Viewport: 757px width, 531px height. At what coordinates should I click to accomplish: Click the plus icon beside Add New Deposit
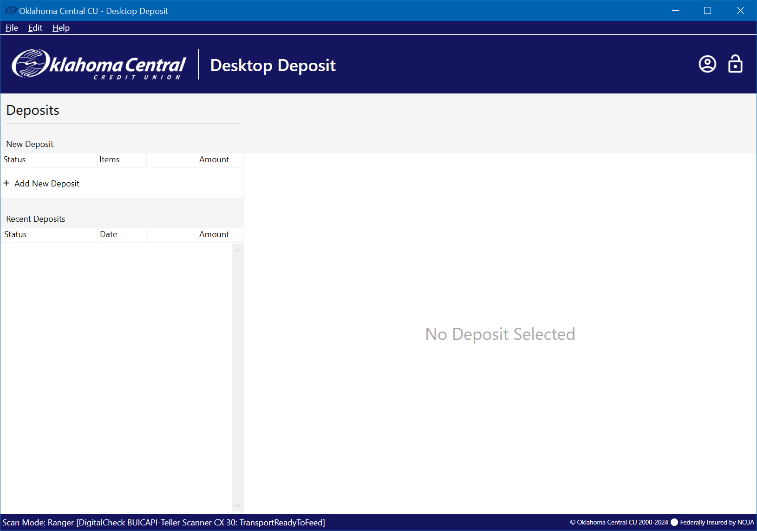point(7,183)
